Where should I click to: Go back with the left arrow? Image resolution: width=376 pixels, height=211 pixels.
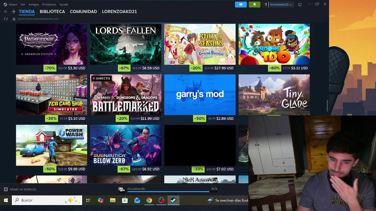coord(6,11)
